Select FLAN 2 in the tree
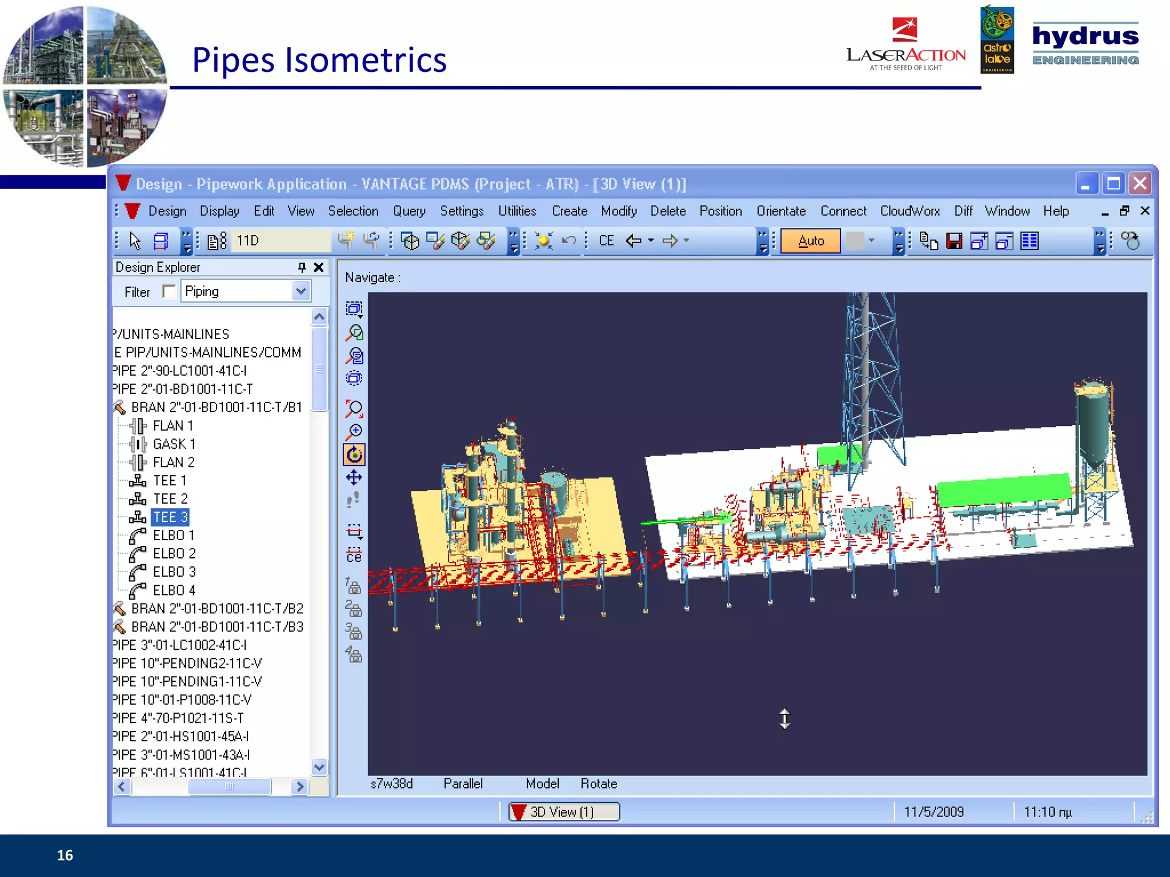 [x=174, y=462]
